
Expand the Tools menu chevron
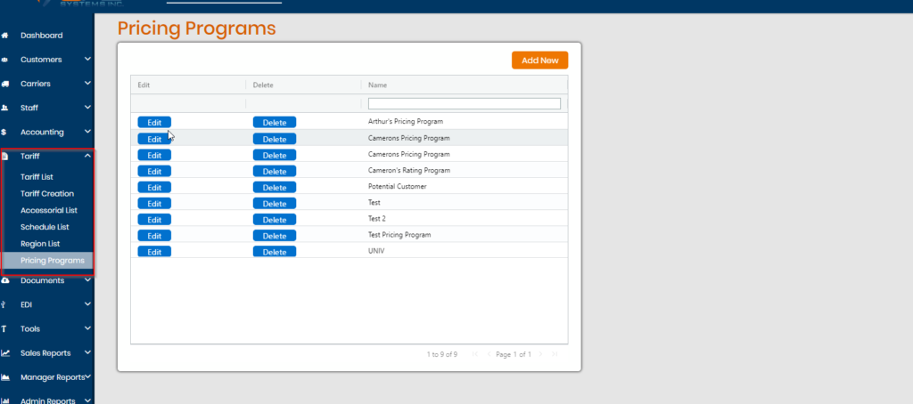87,328
